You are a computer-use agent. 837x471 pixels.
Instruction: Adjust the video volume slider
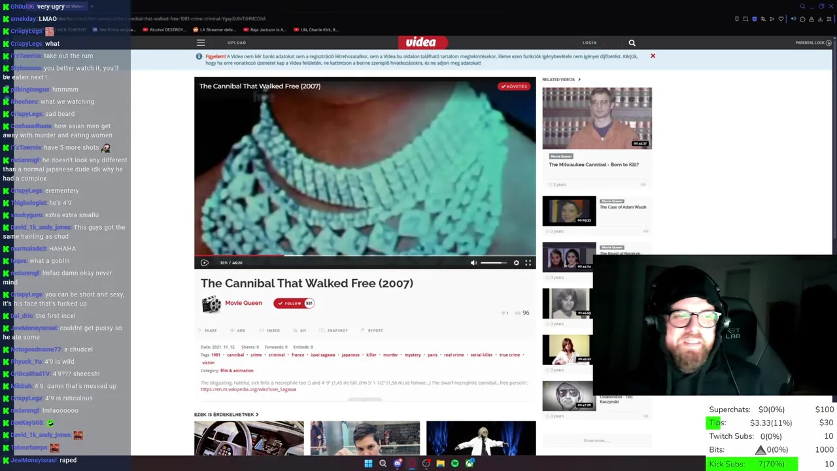(494, 262)
